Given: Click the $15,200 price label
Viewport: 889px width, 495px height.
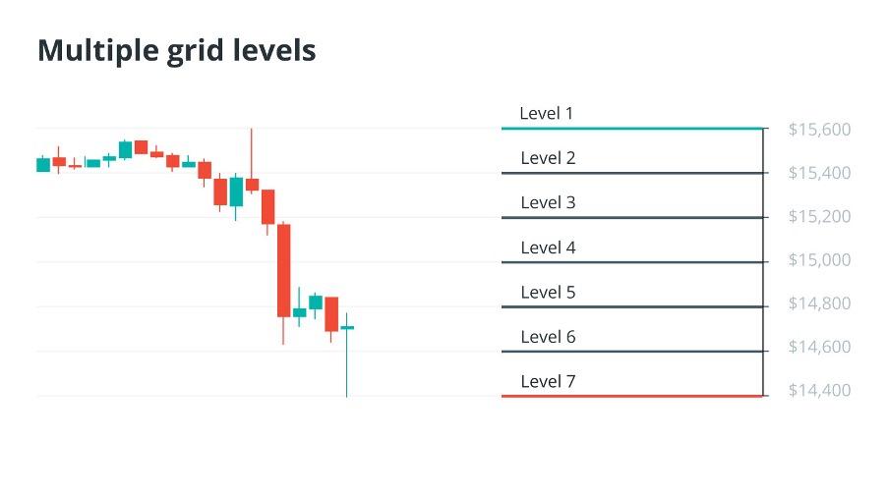Looking at the screenshot, I should (x=819, y=217).
